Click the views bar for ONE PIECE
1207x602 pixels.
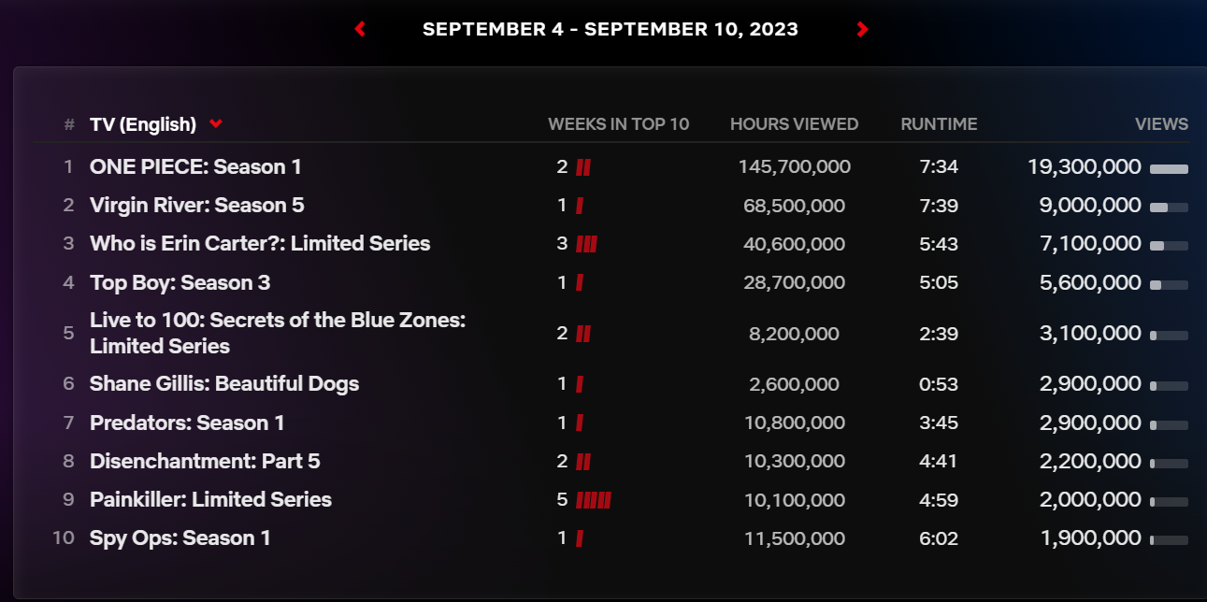(1169, 168)
